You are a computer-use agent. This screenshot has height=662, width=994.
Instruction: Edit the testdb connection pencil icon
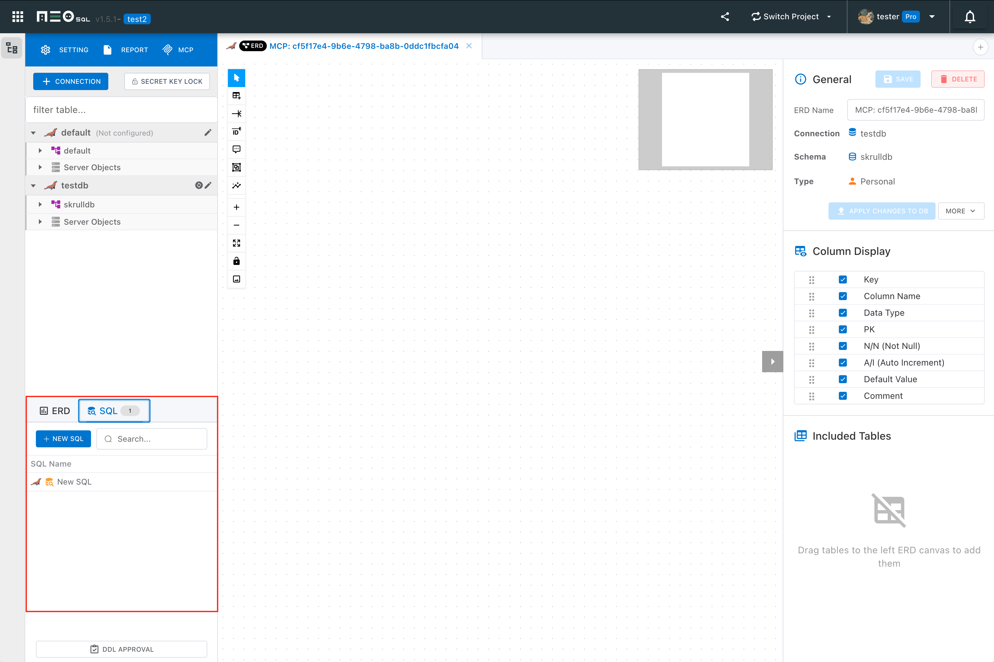(208, 185)
